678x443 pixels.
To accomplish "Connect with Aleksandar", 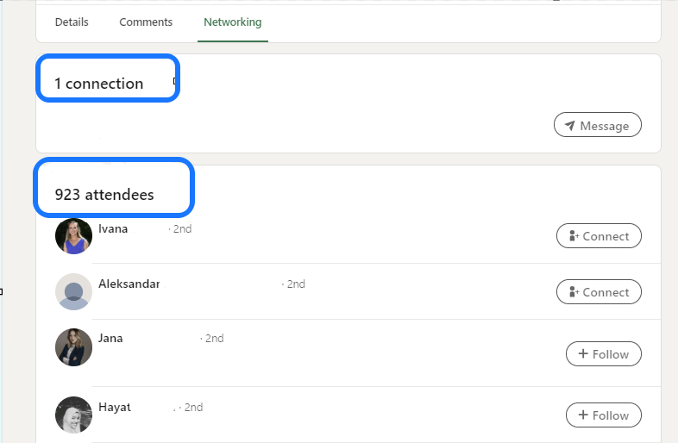I will coord(599,292).
